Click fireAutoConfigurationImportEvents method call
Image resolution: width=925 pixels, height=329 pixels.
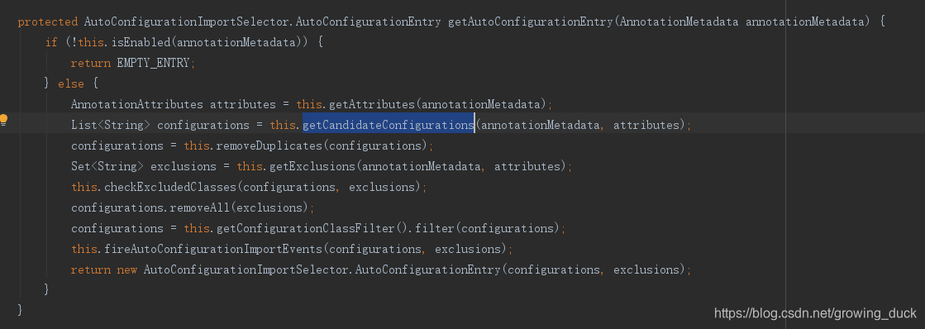[213, 249]
